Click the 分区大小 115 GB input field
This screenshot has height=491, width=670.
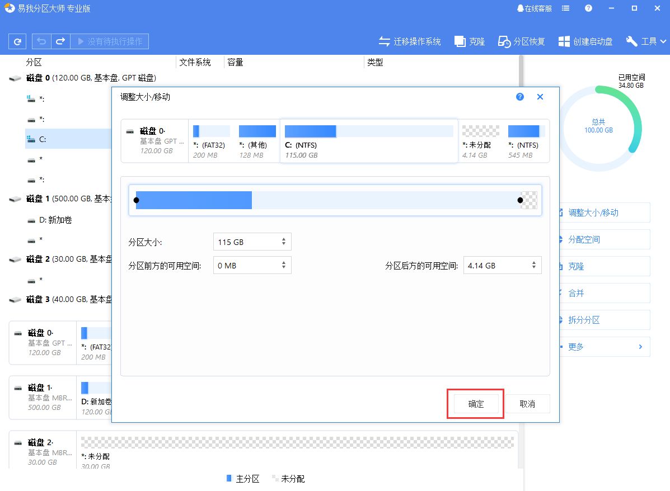tap(252, 242)
